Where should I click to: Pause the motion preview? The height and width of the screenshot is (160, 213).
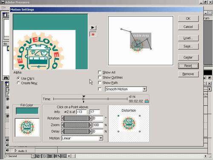tap(93, 35)
